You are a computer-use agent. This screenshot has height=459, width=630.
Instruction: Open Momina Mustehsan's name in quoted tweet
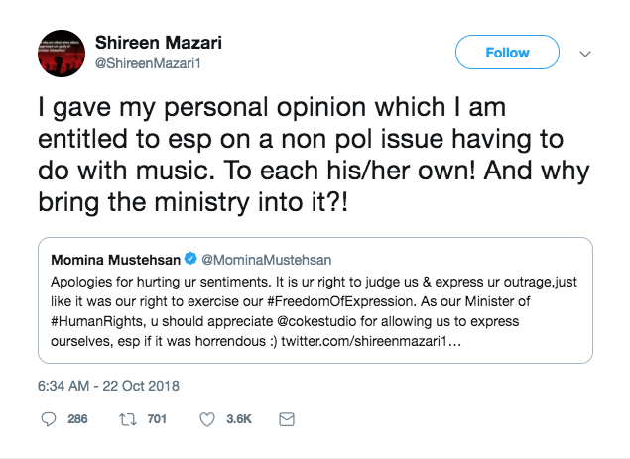115,260
